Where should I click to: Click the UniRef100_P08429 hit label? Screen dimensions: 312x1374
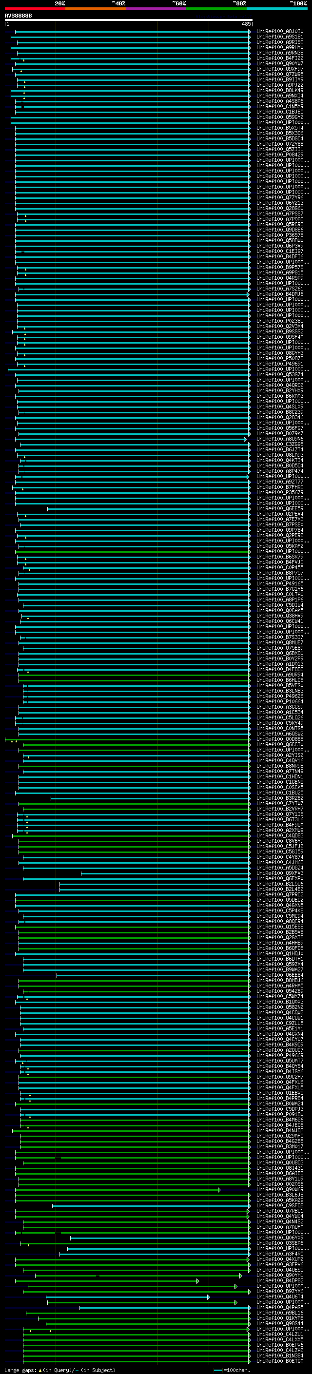[x=279, y=155]
